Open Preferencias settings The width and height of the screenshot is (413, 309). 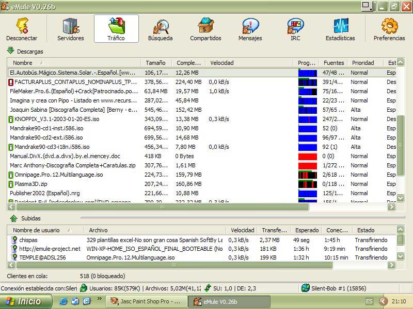tap(389, 29)
